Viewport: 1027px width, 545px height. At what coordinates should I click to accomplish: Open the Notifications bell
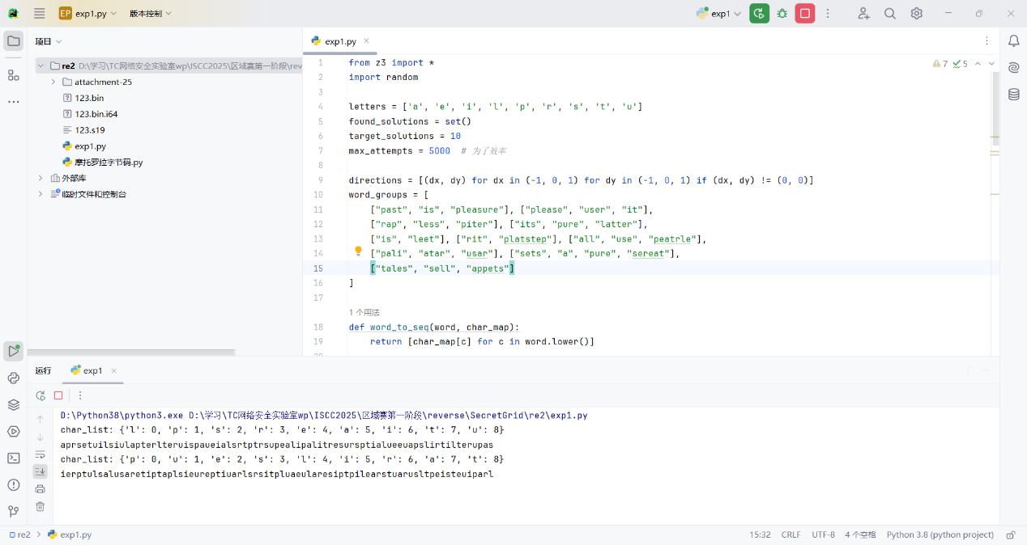point(1013,41)
